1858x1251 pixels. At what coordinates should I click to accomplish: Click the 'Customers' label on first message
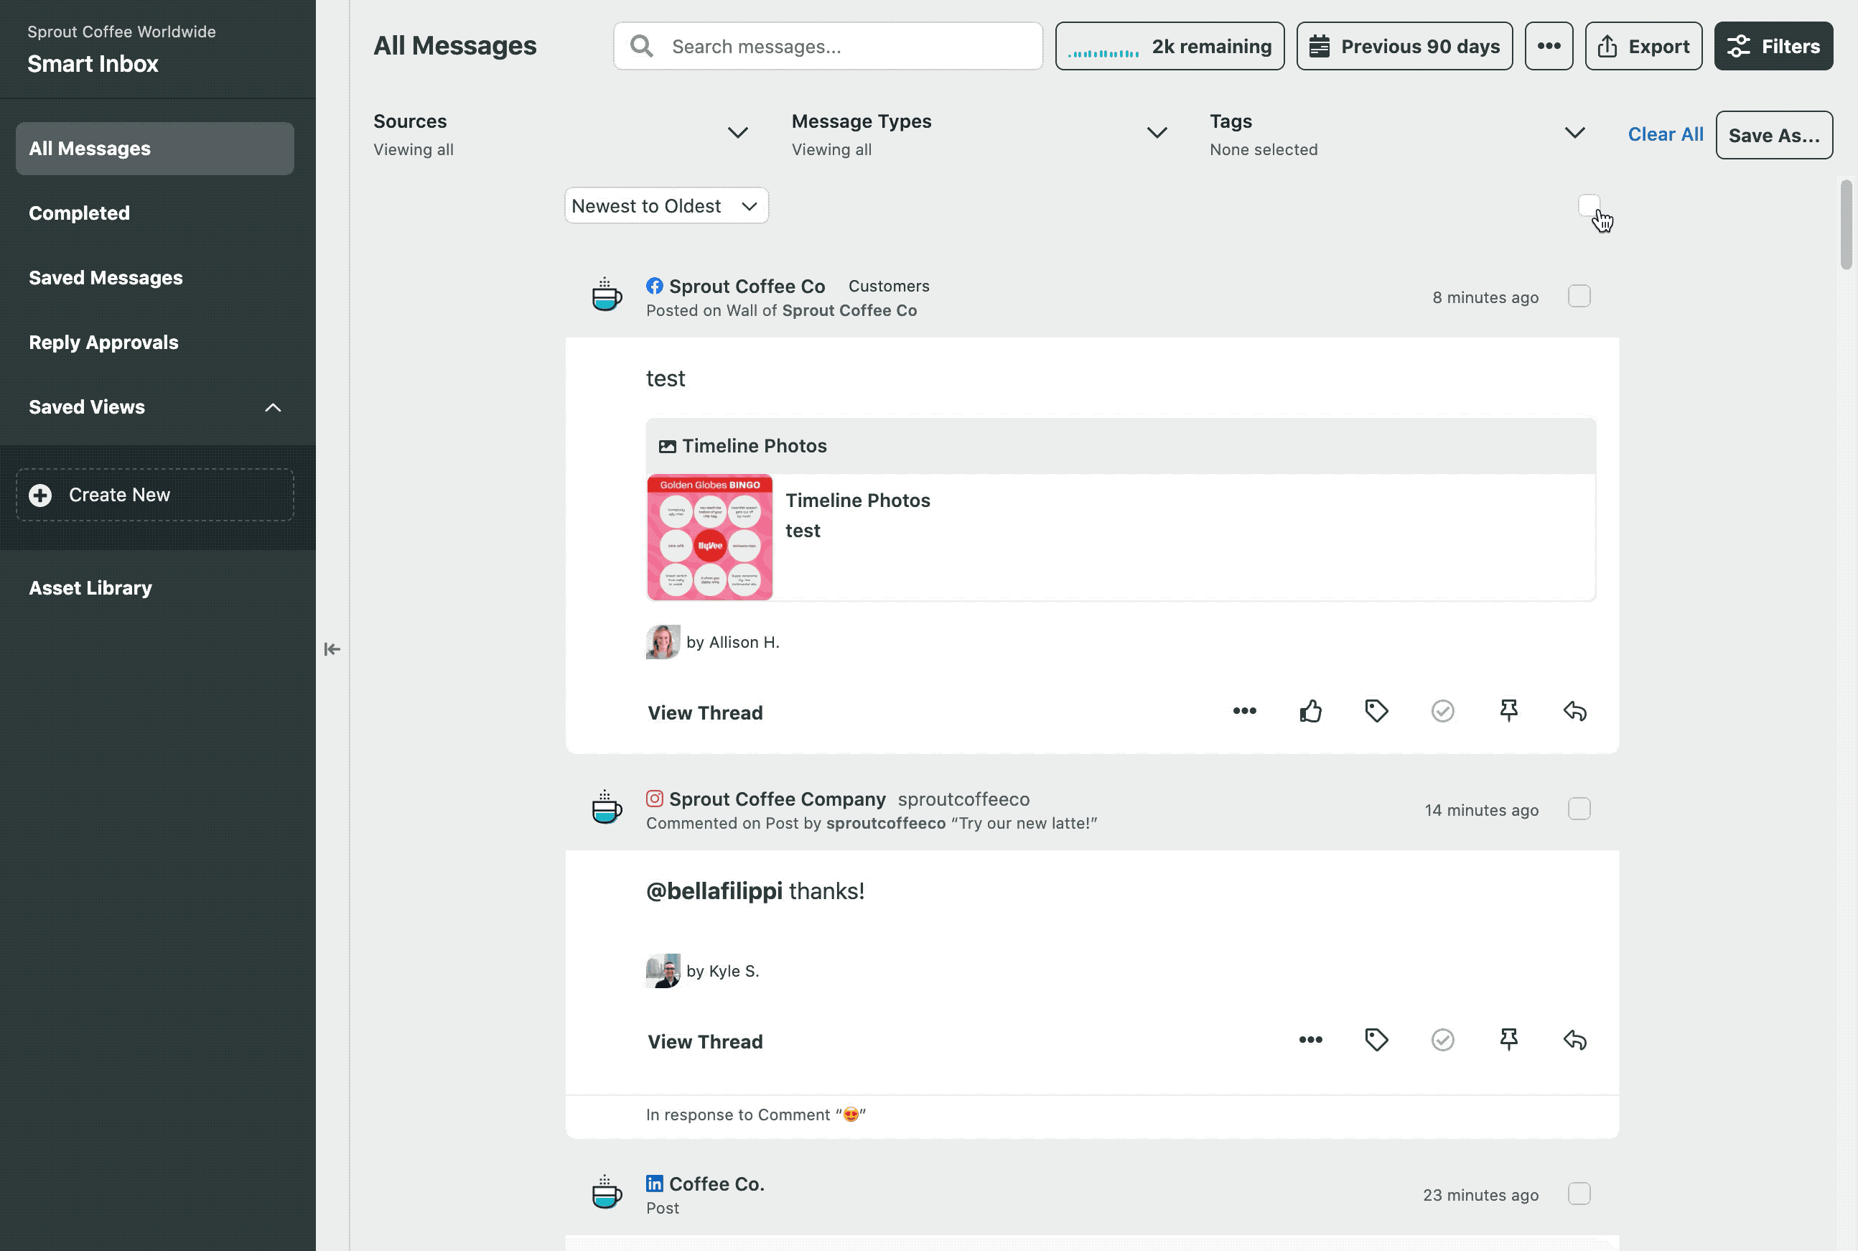[888, 286]
